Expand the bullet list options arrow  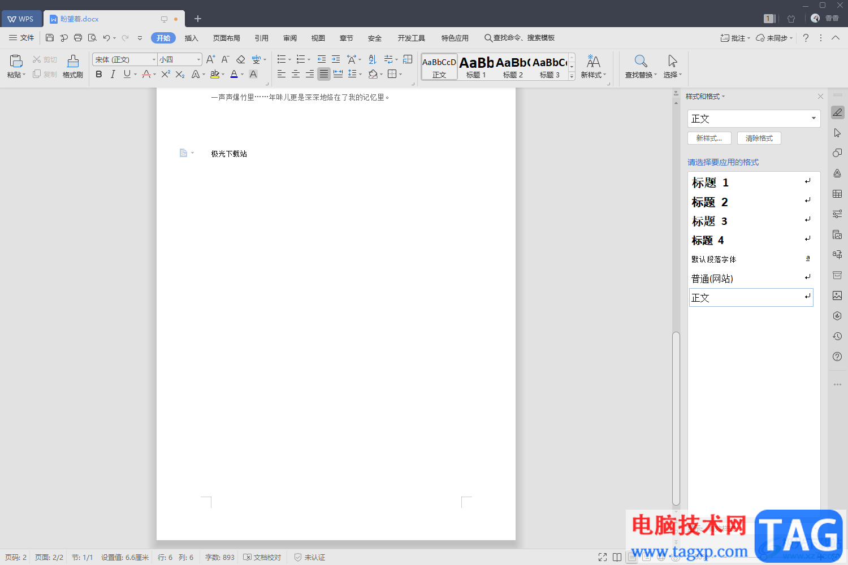(290, 59)
